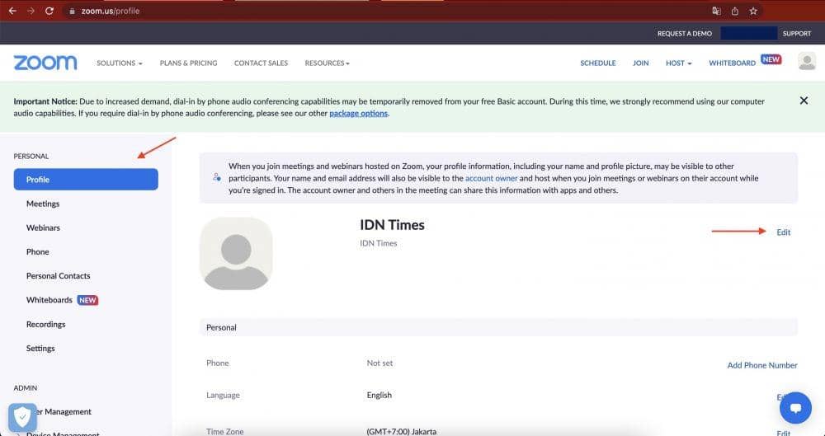Dismiss the Important Notice banner
825x436 pixels.
[x=804, y=101]
